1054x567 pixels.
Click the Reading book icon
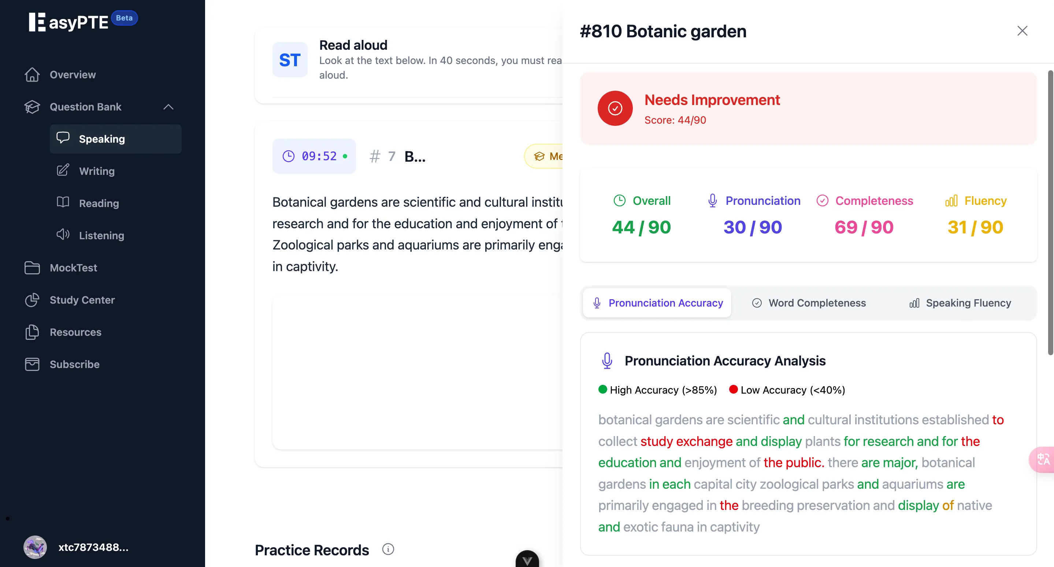click(63, 202)
